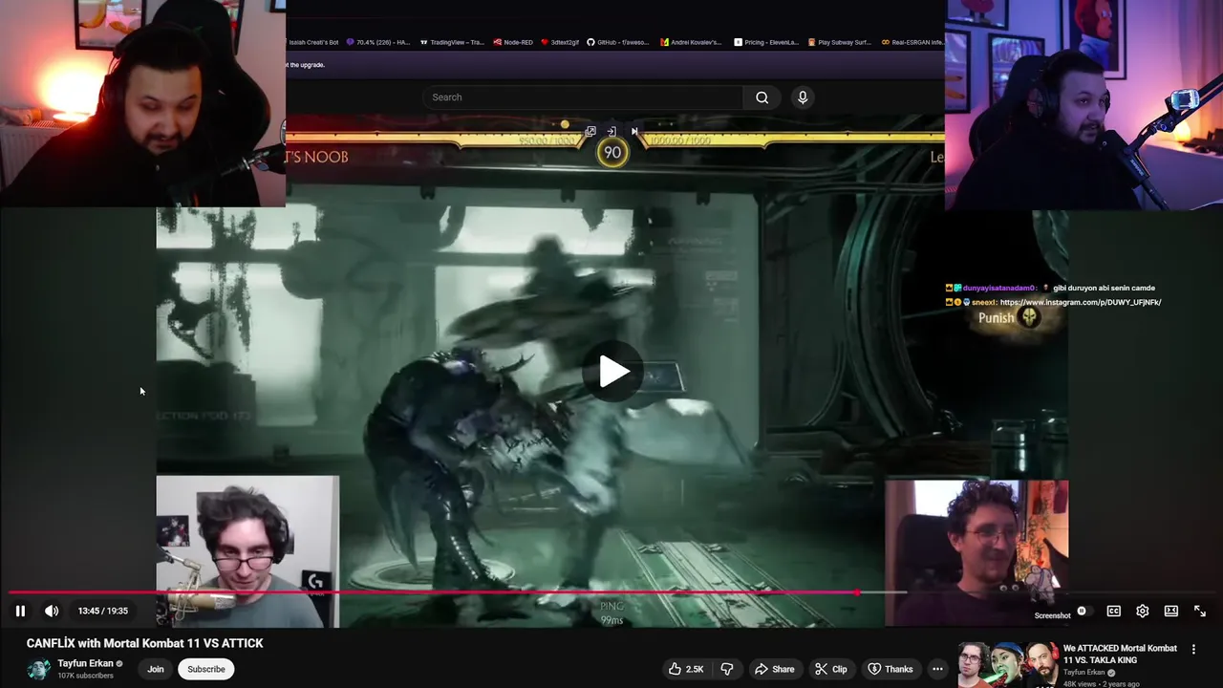Pause the video with the pause icon
The height and width of the screenshot is (688, 1223).
(20, 611)
